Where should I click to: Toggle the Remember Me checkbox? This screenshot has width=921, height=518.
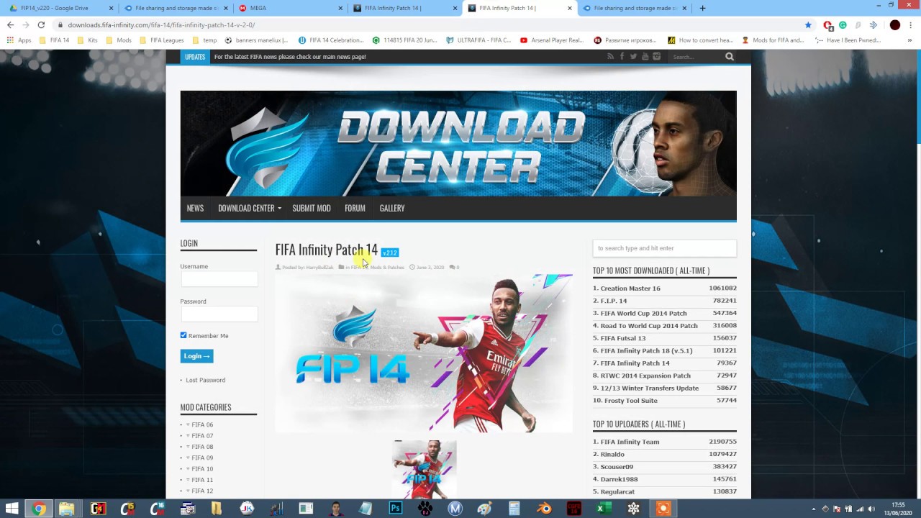[x=183, y=335]
